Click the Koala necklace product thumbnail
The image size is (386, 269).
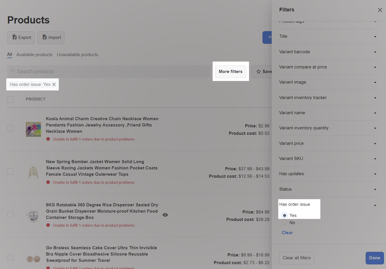tap(34, 129)
